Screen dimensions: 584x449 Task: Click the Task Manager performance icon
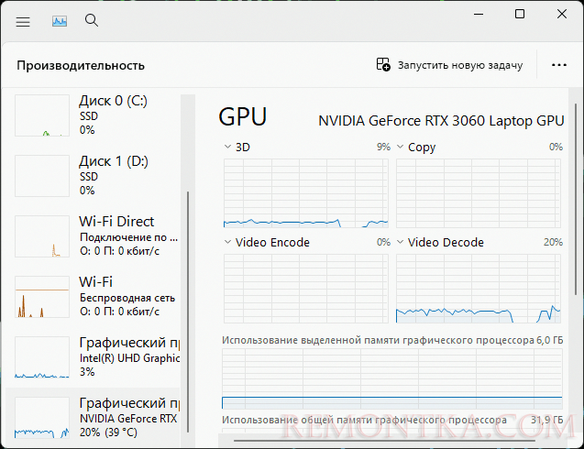tap(60, 21)
